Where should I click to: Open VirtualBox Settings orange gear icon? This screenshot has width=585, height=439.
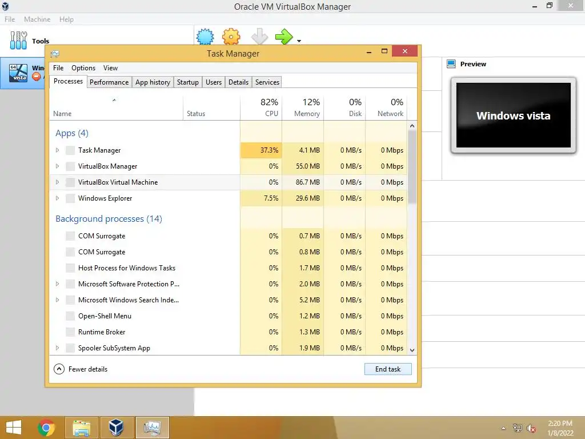tap(231, 37)
